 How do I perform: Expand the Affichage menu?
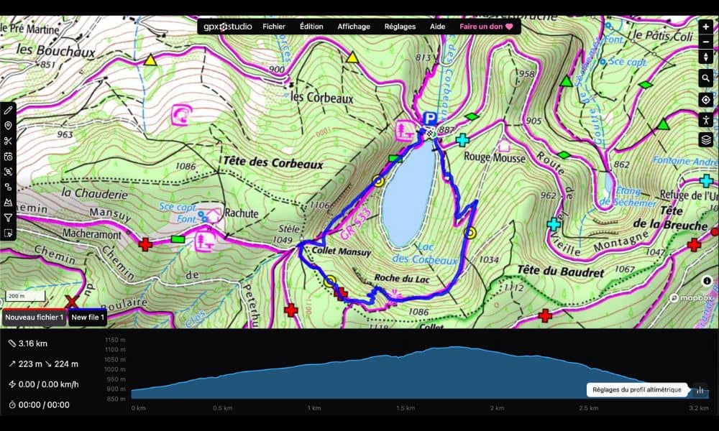354,27
